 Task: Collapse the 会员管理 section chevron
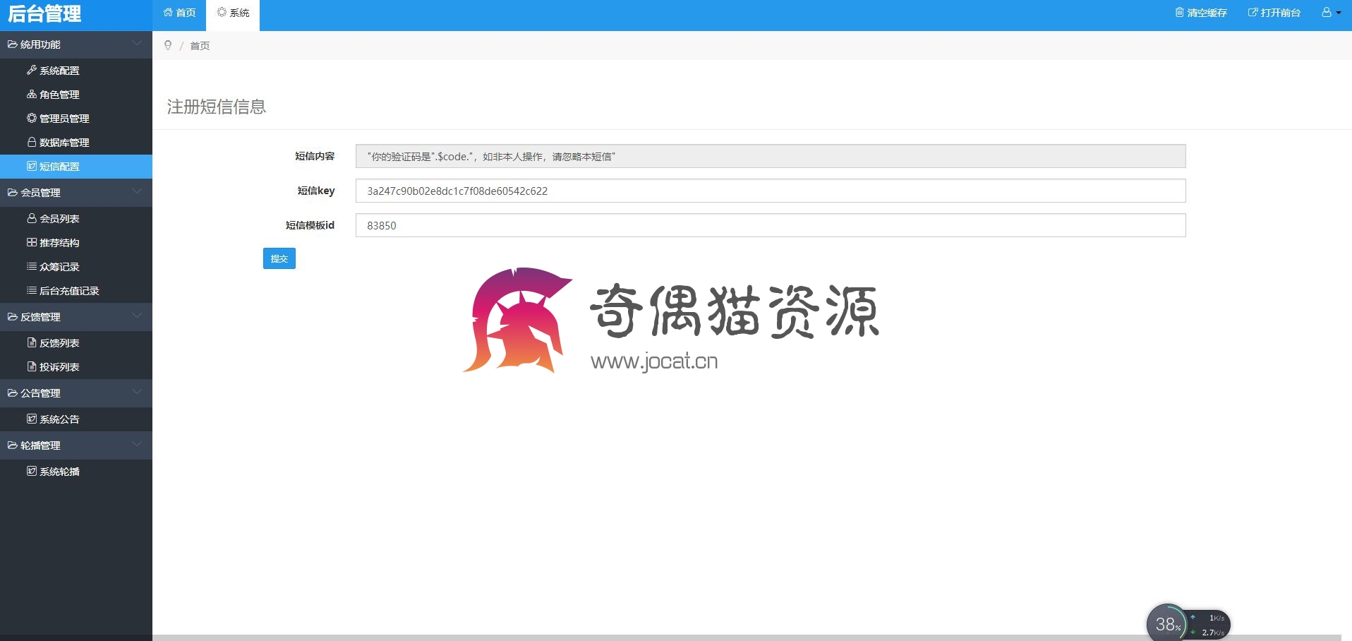pos(137,192)
